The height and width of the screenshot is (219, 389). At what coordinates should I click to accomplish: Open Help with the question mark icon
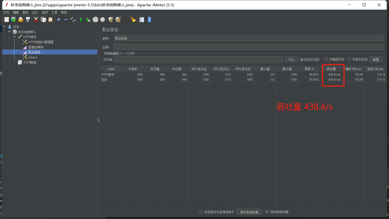pyautogui.click(x=149, y=20)
